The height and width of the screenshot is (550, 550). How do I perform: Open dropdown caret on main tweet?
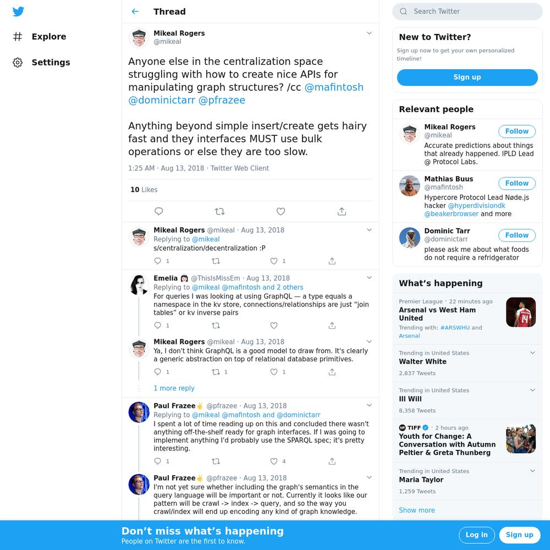pos(369,33)
